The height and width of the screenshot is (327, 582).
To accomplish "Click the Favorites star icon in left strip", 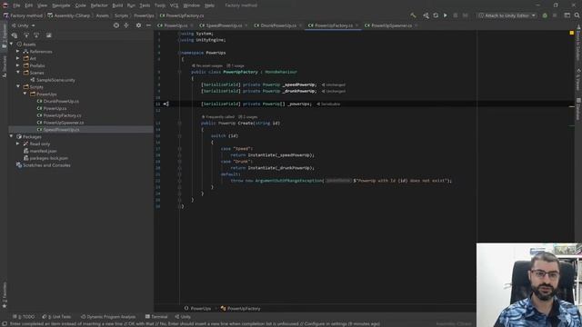I will (x=5, y=306).
